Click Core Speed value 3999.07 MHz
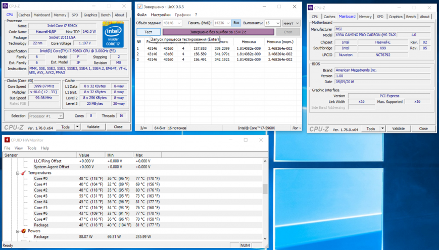439x250 pixels. [43, 86]
